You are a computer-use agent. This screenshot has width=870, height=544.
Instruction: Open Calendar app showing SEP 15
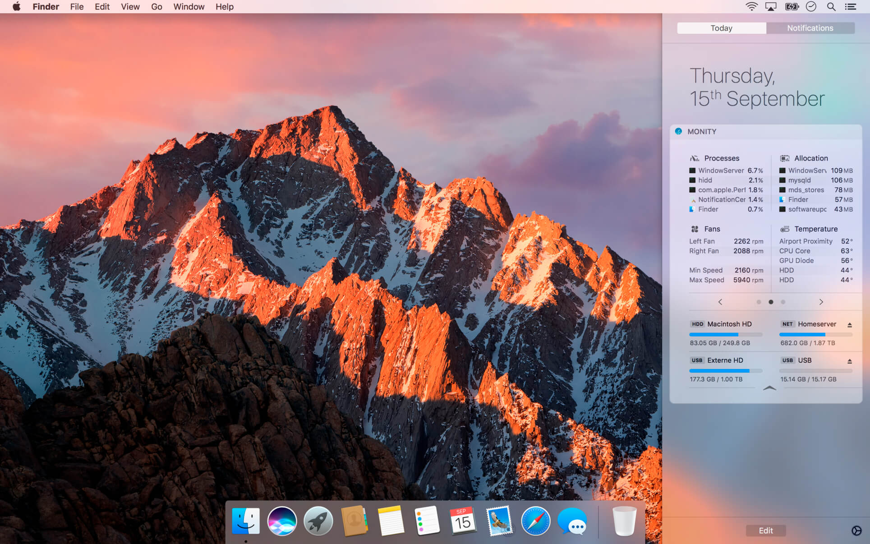point(463,521)
